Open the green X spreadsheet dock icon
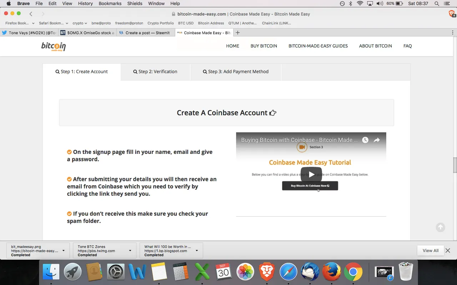457x285 pixels. [x=202, y=272]
